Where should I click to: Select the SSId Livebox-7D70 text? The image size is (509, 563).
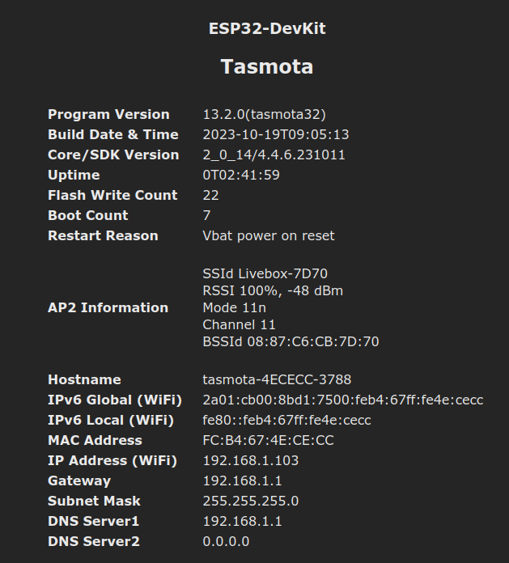pos(265,273)
